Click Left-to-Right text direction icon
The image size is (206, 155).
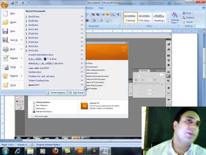pos(103,15)
